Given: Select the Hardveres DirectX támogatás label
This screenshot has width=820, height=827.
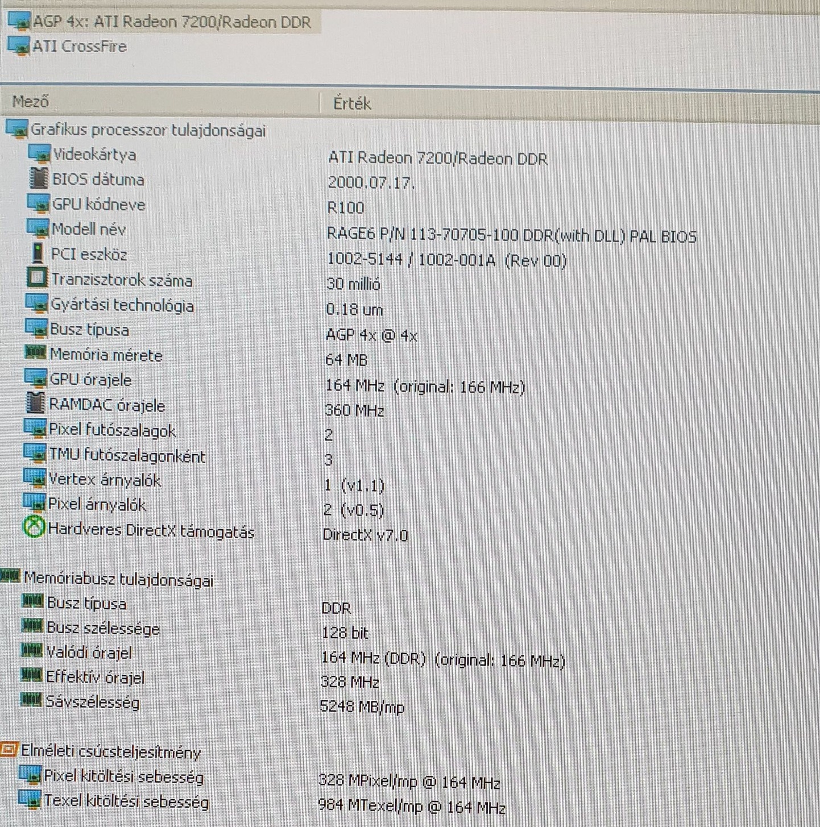Looking at the screenshot, I should 151,530.
